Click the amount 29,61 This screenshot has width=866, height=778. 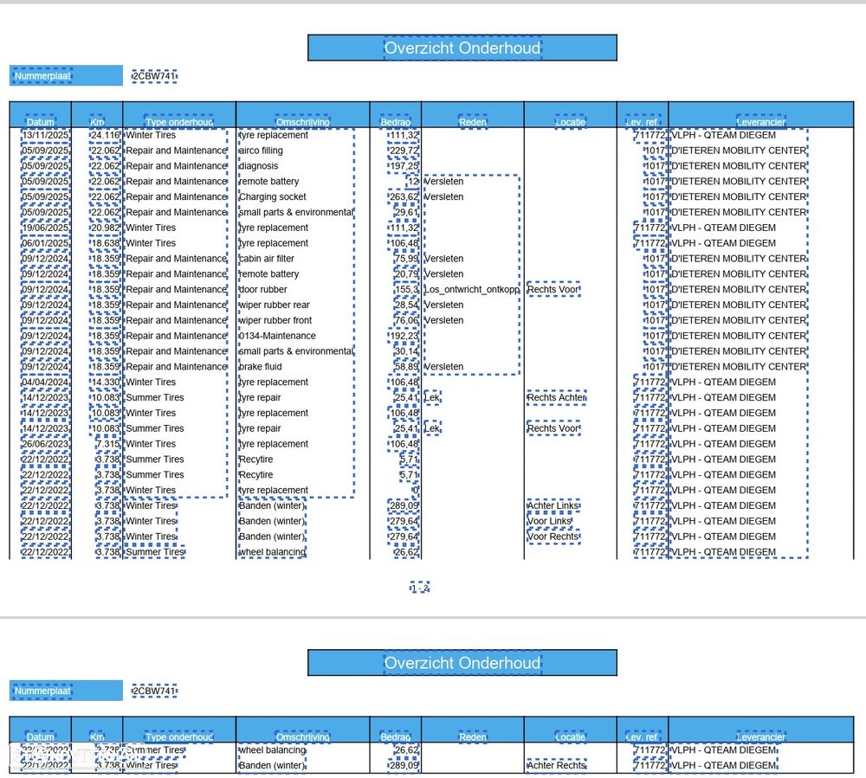(x=406, y=212)
